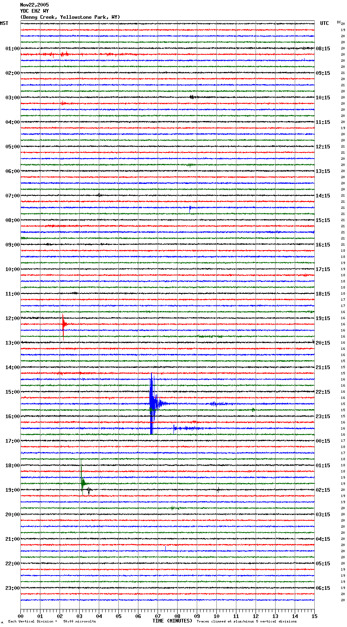The image size is (347, 627).
Task: Click the 15 minute axis tick label
Action: (x=314, y=616)
